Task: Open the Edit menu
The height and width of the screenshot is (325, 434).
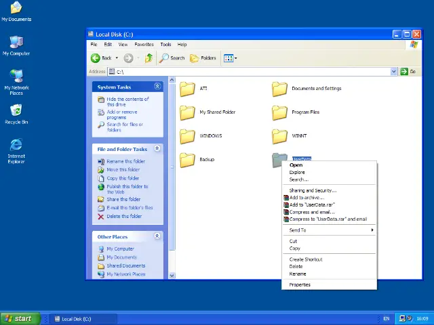Action: click(x=108, y=45)
